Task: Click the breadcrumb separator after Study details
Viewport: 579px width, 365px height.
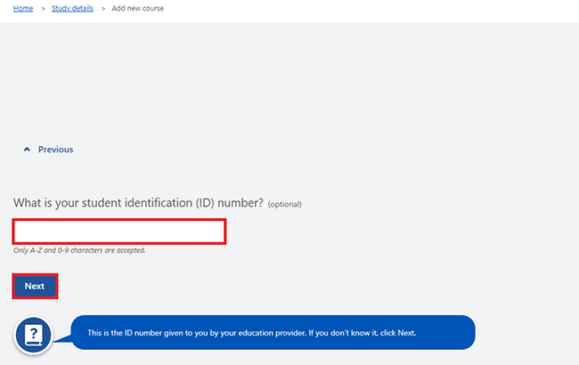Action: click(x=103, y=8)
